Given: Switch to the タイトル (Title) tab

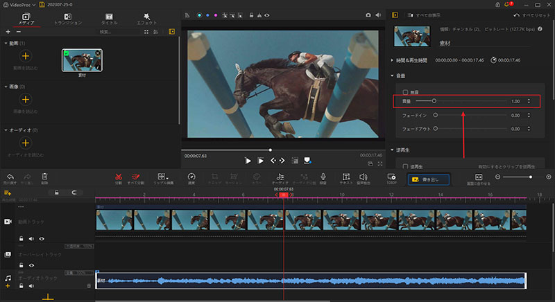Looking at the screenshot, I should pyautogui.click(x=109, y=19).
